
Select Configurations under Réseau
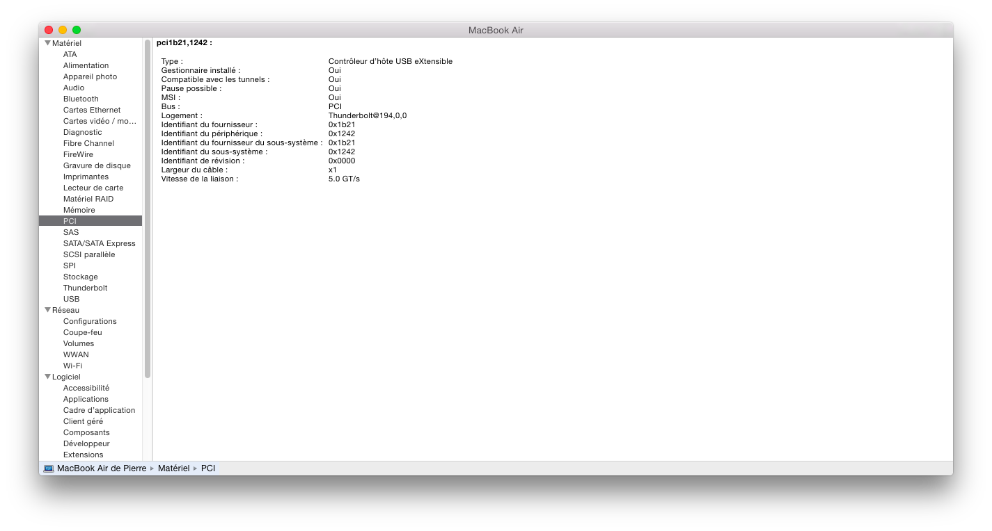tap(90, 321)
